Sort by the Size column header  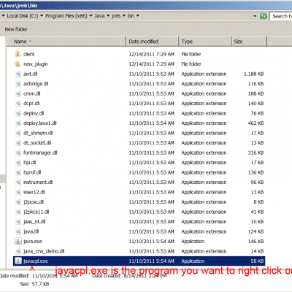click(x=249, y=42)
